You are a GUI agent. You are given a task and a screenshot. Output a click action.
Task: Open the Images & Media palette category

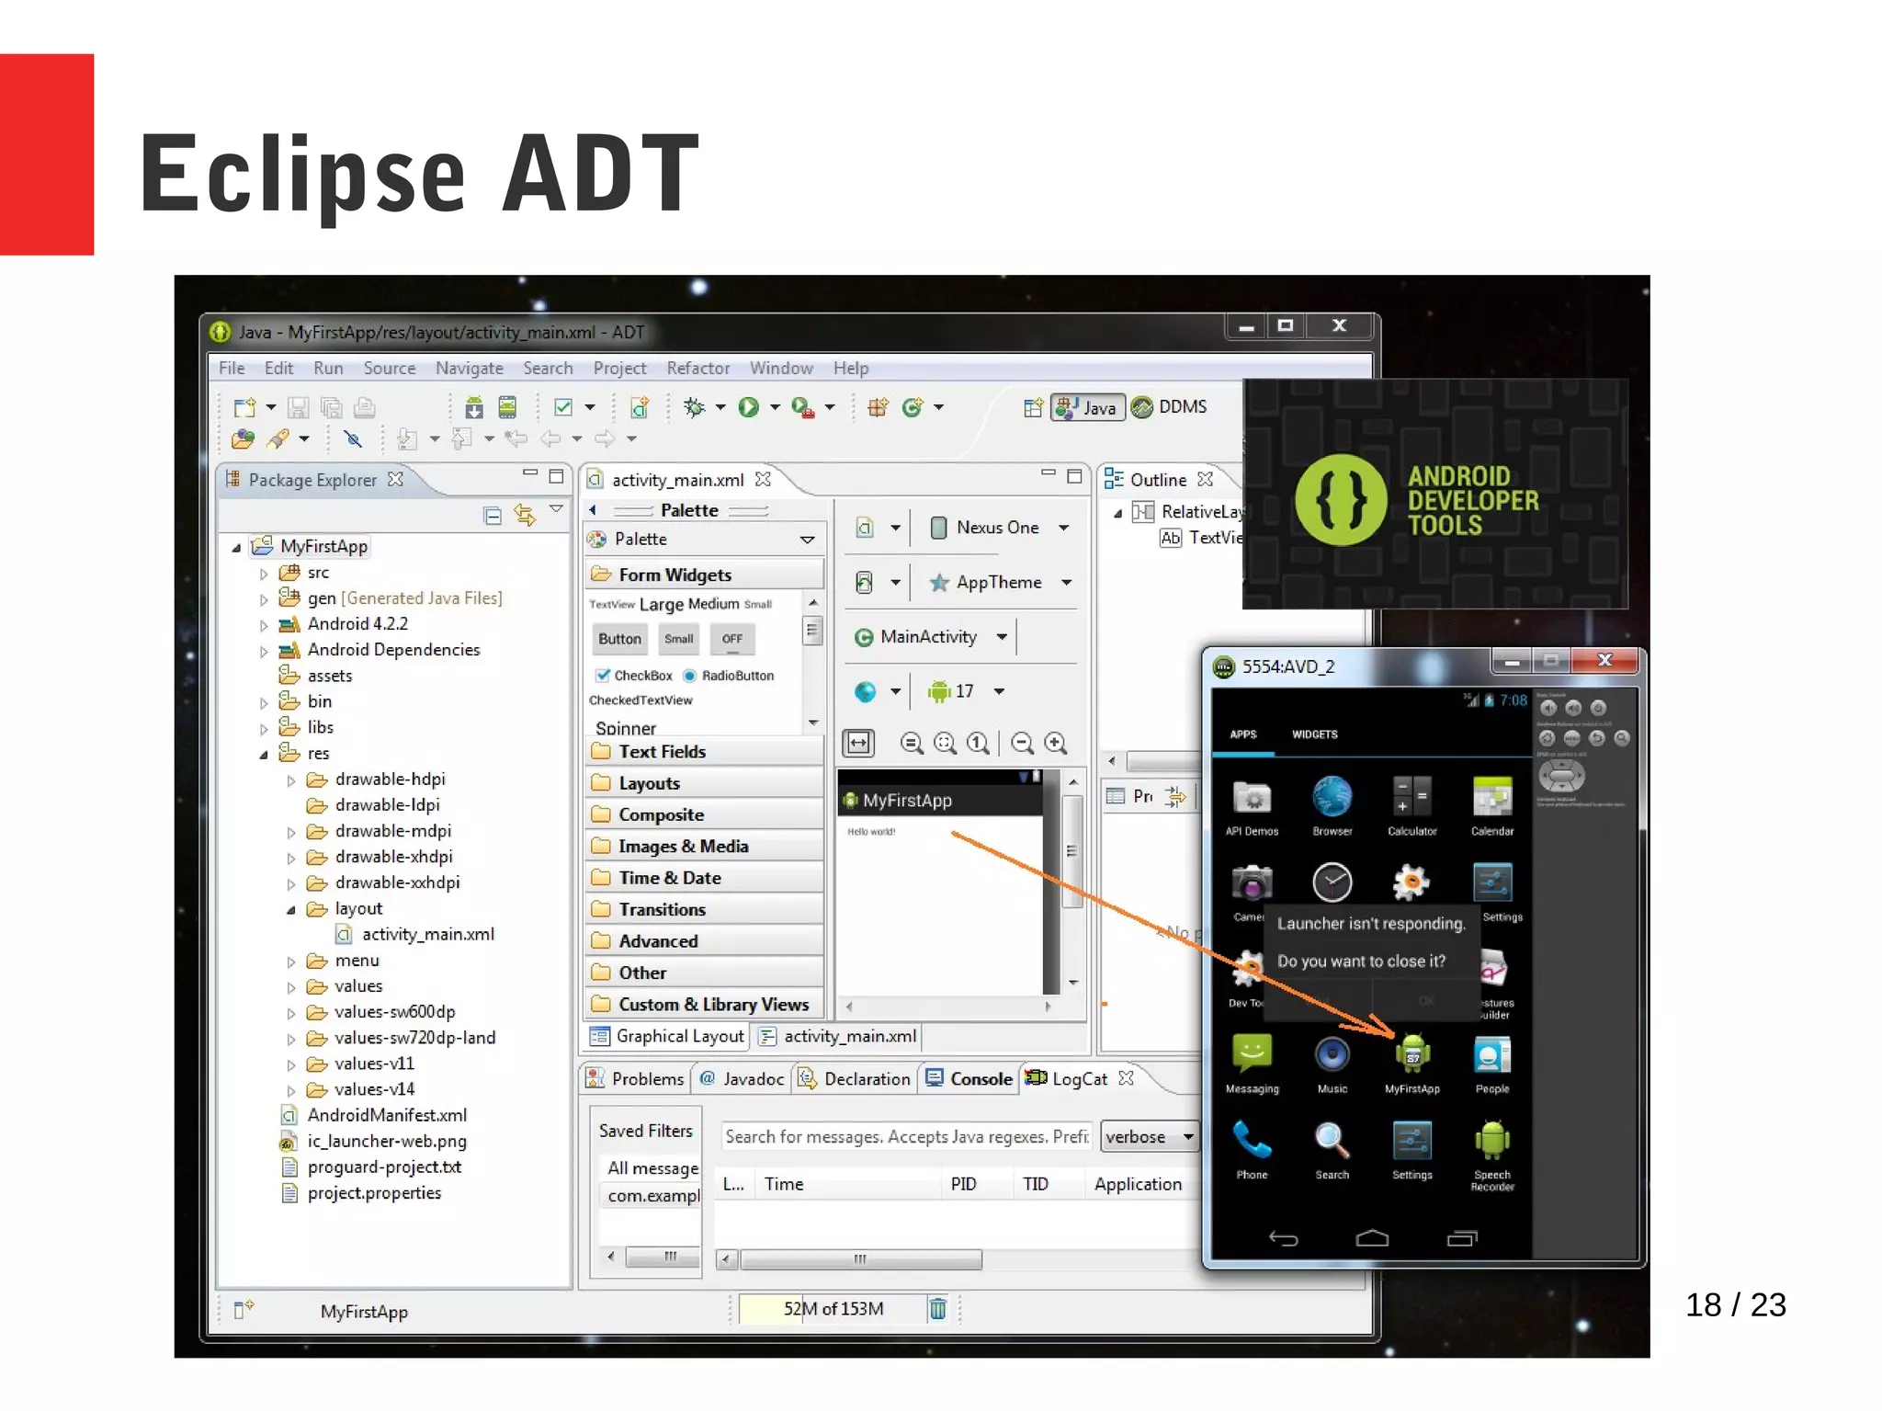pos(704,847)
